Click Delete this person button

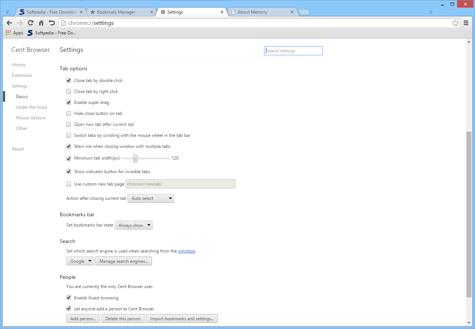(x=123, y=319)
